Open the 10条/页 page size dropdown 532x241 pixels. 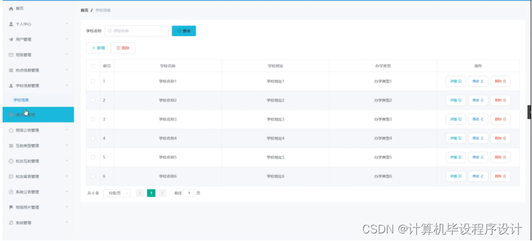[x=116, y=193]
